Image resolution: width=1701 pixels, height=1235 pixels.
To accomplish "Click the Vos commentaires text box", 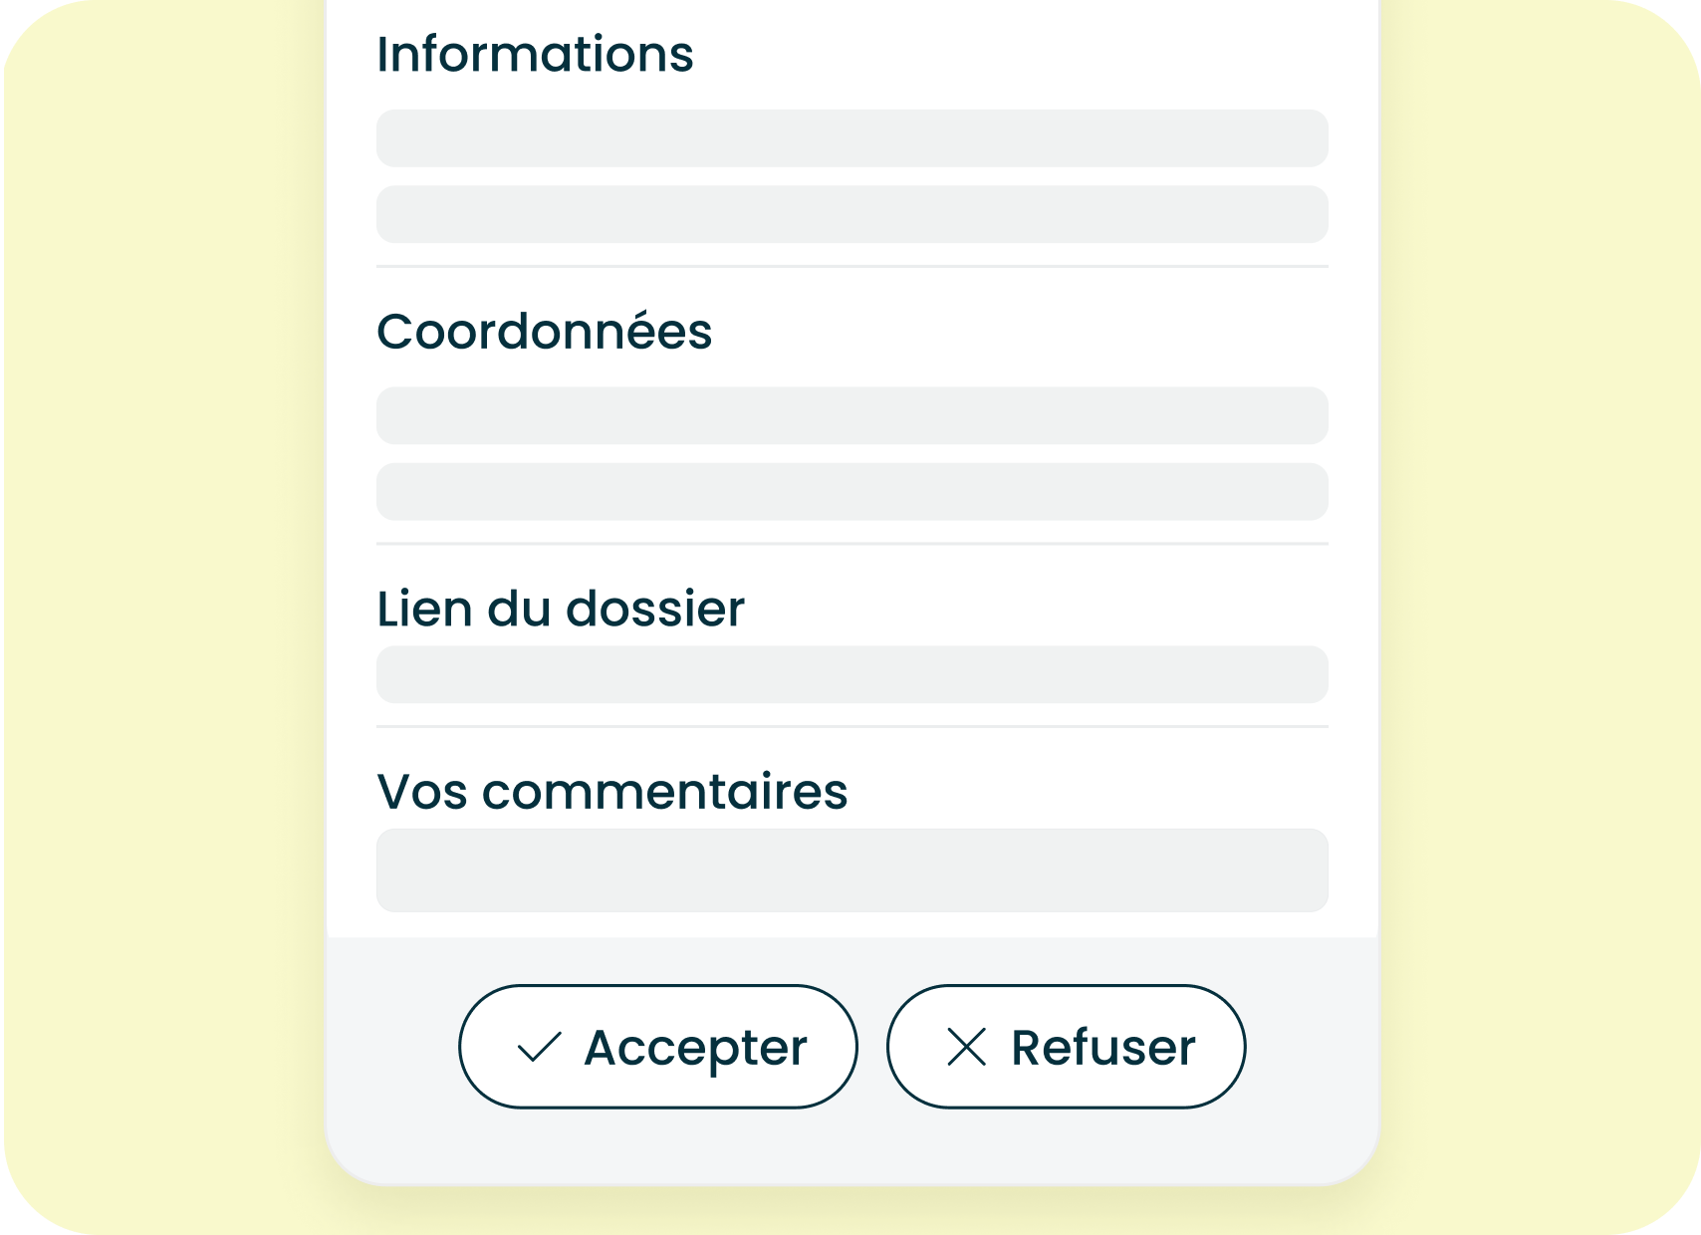I will pyautogui.click(x=851, y=869).
